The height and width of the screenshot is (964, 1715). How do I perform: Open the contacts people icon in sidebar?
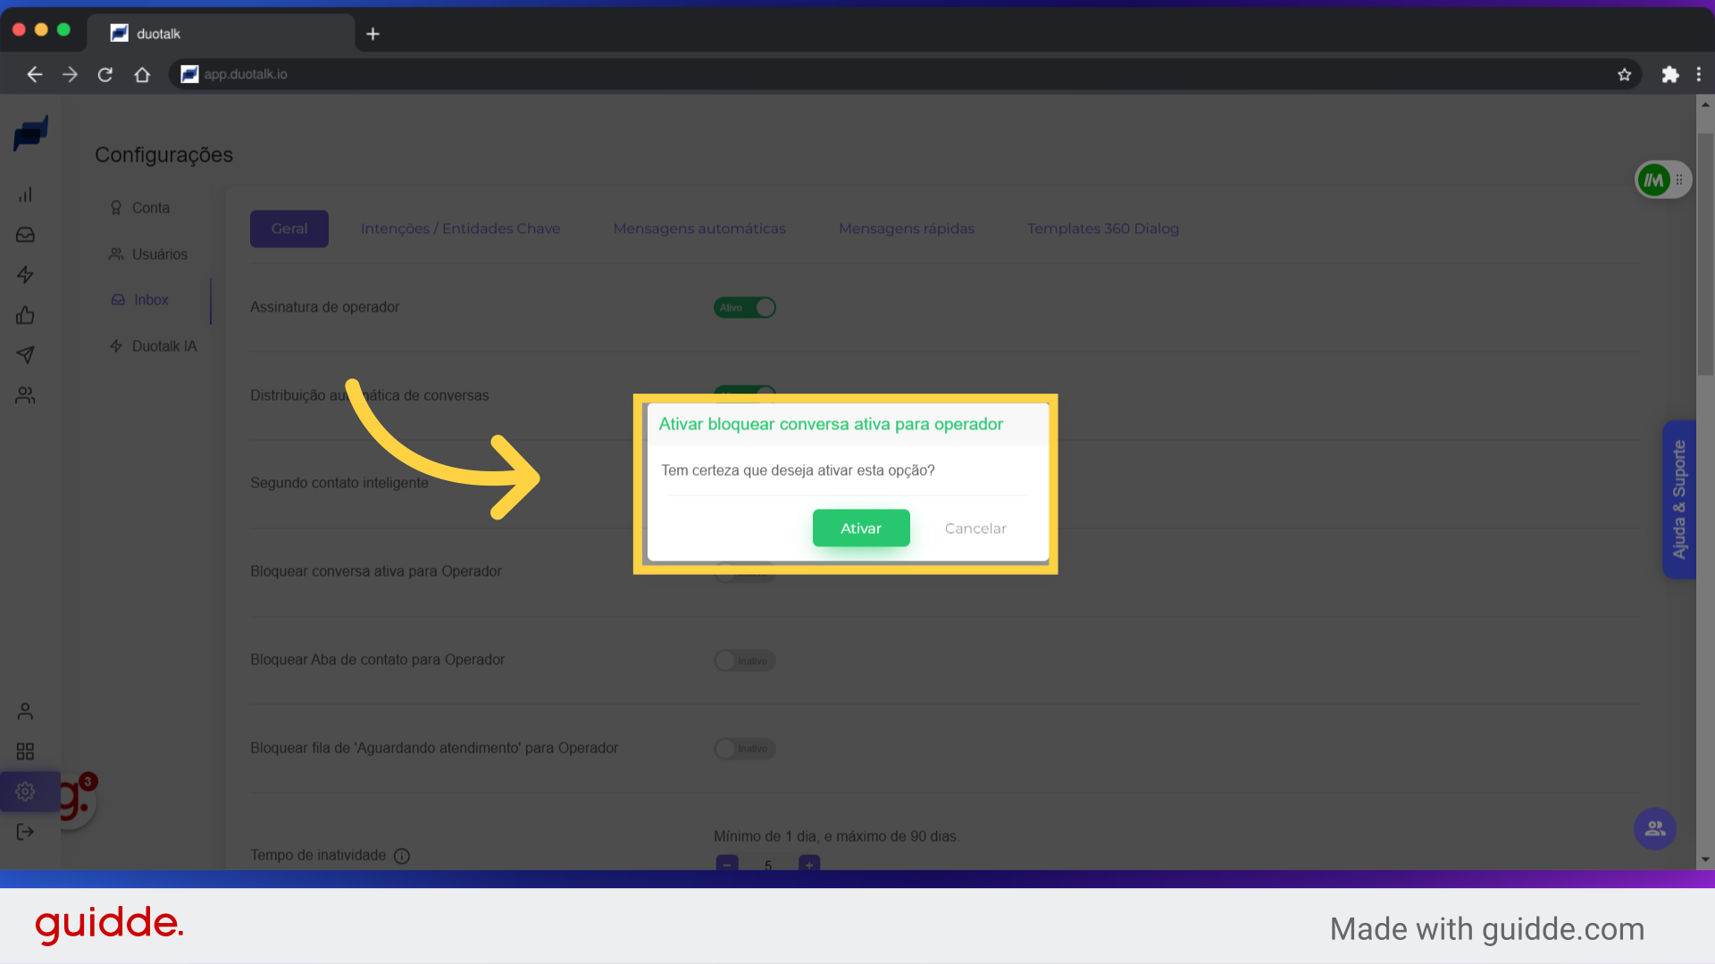[x=25, y=395]
